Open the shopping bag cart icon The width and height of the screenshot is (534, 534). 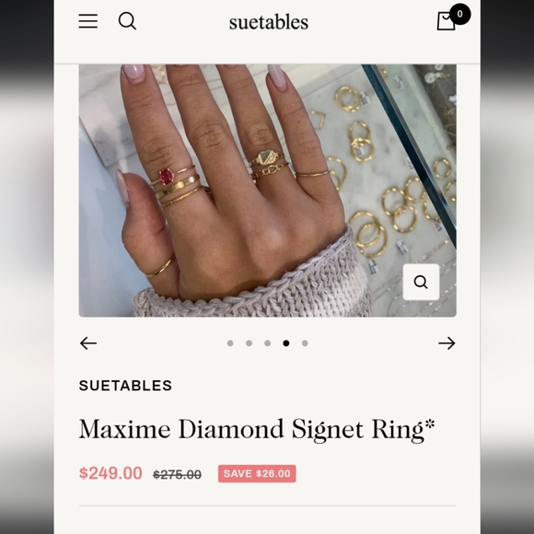[x=446, y=21]
